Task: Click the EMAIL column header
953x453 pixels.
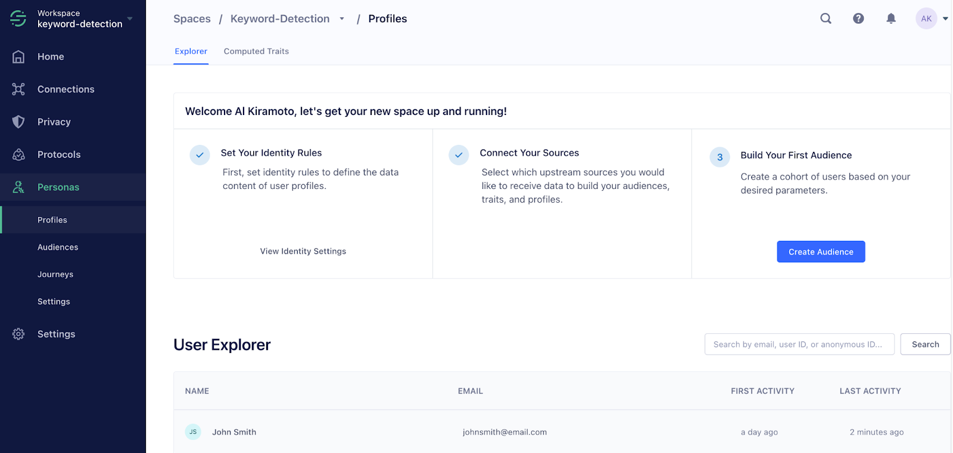Action: coord(471,391)
